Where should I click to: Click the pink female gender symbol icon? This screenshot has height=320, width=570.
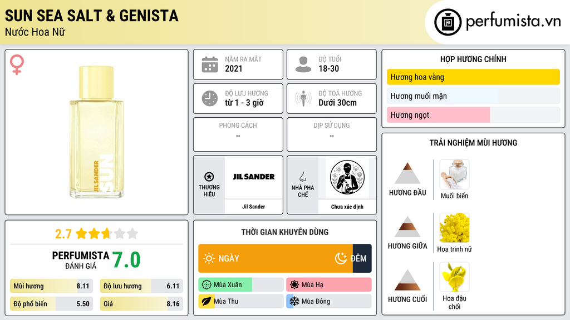click(17, 64)
